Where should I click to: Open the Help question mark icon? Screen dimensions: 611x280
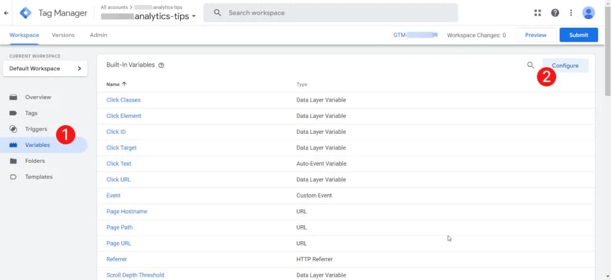555,13
